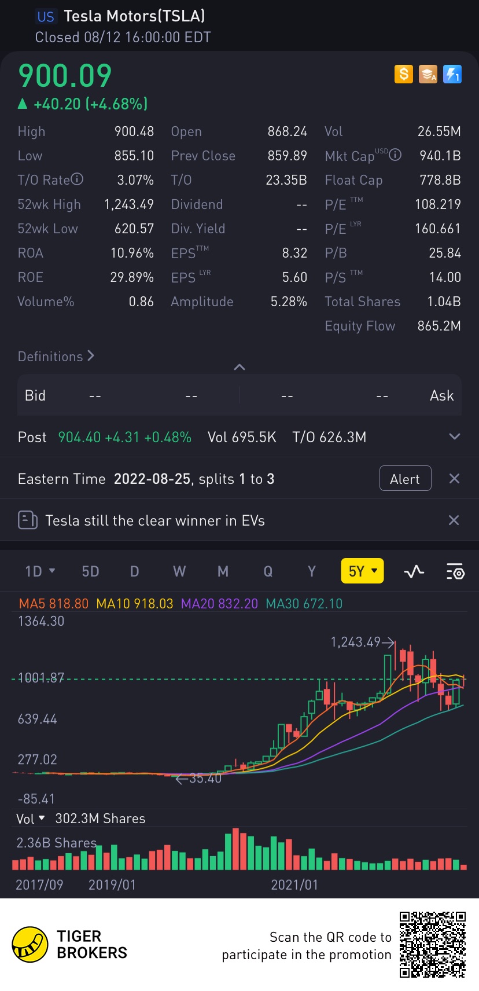479x991 pixels.
Task: Tap the ROE value 29.89%
Action: (132, 277)
